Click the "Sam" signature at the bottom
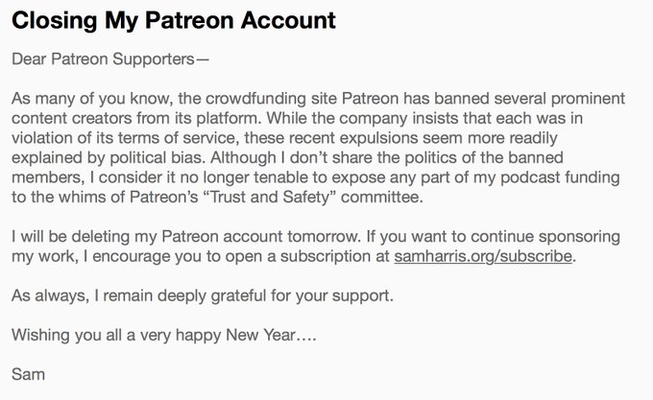 click(x=28, y=374)
